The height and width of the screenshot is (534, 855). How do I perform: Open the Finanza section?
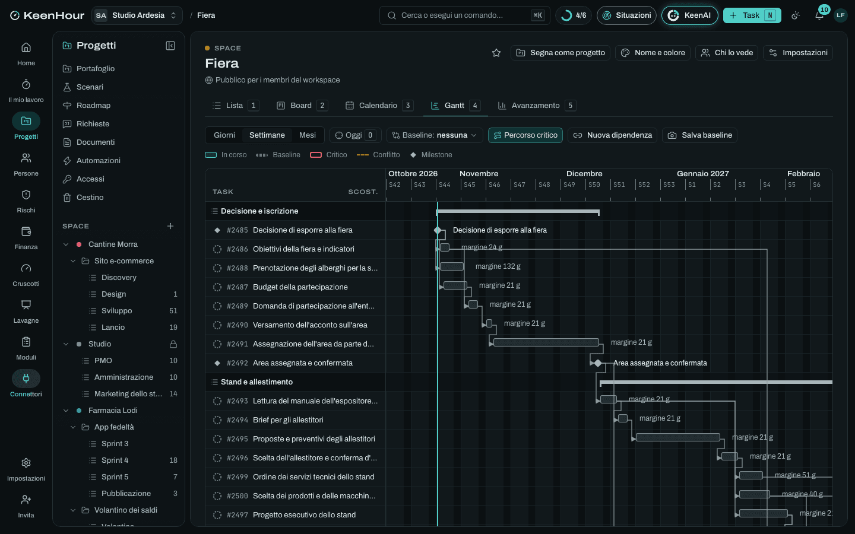pos(26,238)
